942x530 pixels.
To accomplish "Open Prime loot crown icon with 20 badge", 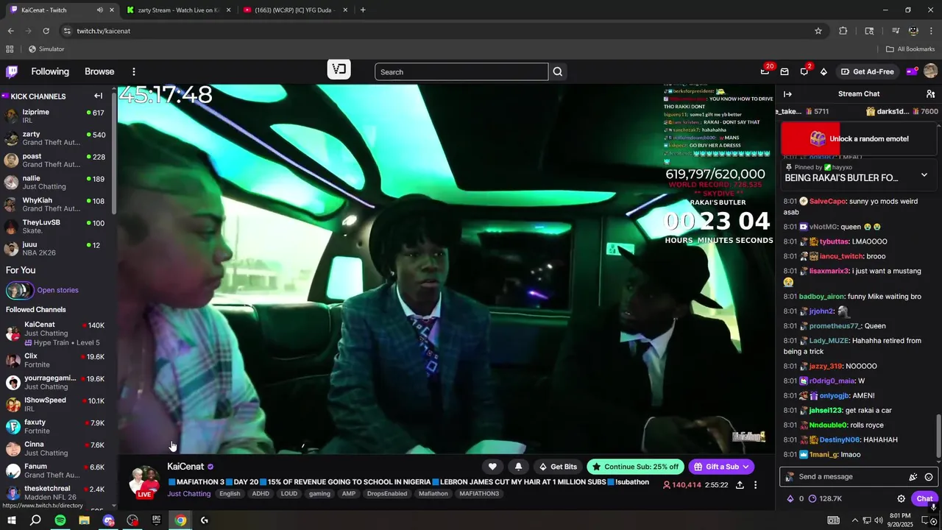I will point(765,71).
